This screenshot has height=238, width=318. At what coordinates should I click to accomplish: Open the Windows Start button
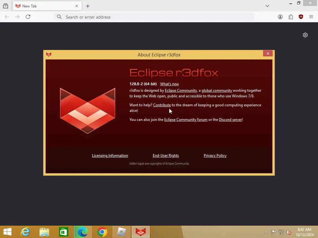[x=7, y=232]
